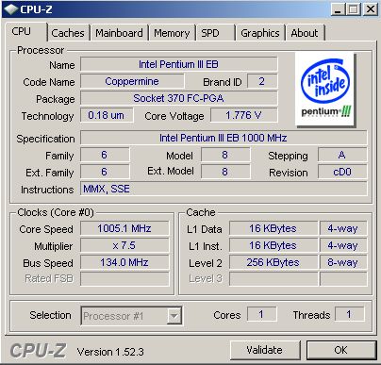The height and width of the screenshot is (365, 381).
Task: Click the Level 2 '256 KBytes' value
Action: [273, 262]
